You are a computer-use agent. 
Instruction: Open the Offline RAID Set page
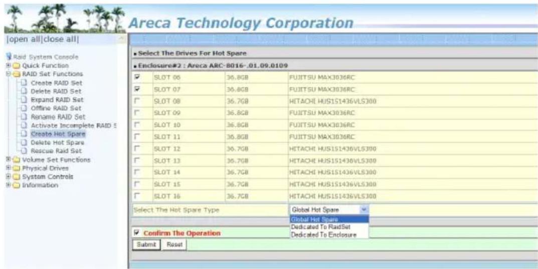pos(56,108)
